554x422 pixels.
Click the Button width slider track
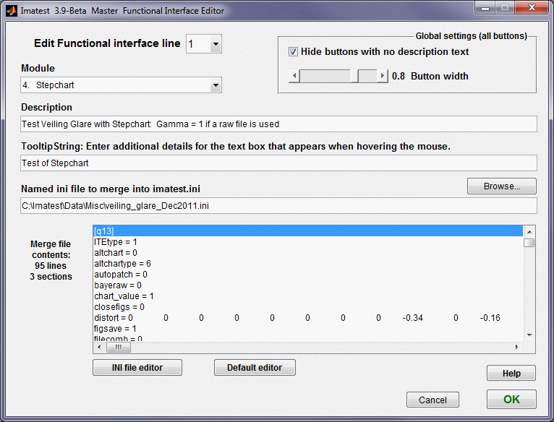click(338, 76)
